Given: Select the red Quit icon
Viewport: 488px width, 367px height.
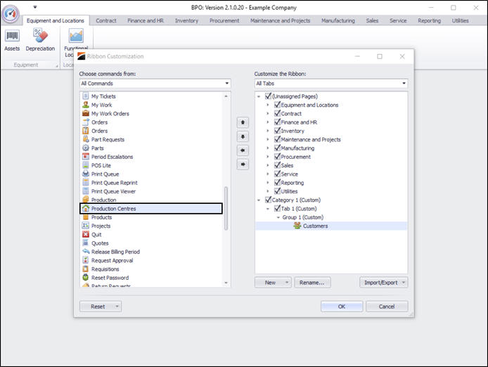Looking at the screenshot, I should (86, 234).
